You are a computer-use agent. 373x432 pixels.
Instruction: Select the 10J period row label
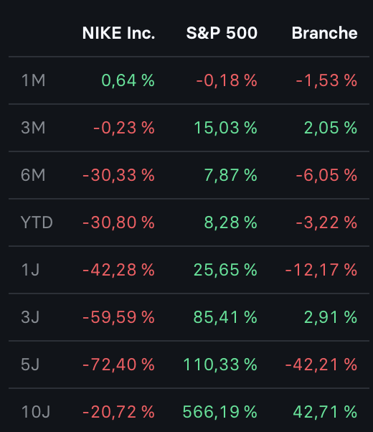36,412
